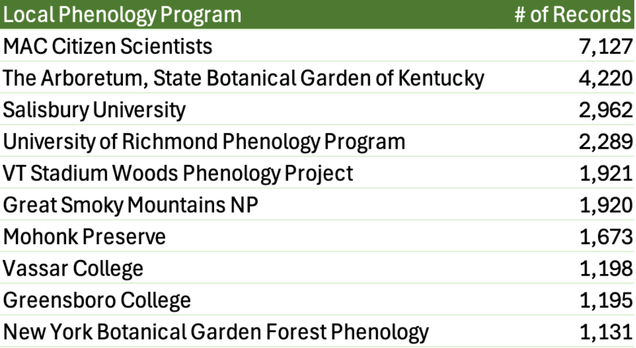Click the 1,921 records value

pyautogui.click(x=605, y=173)
